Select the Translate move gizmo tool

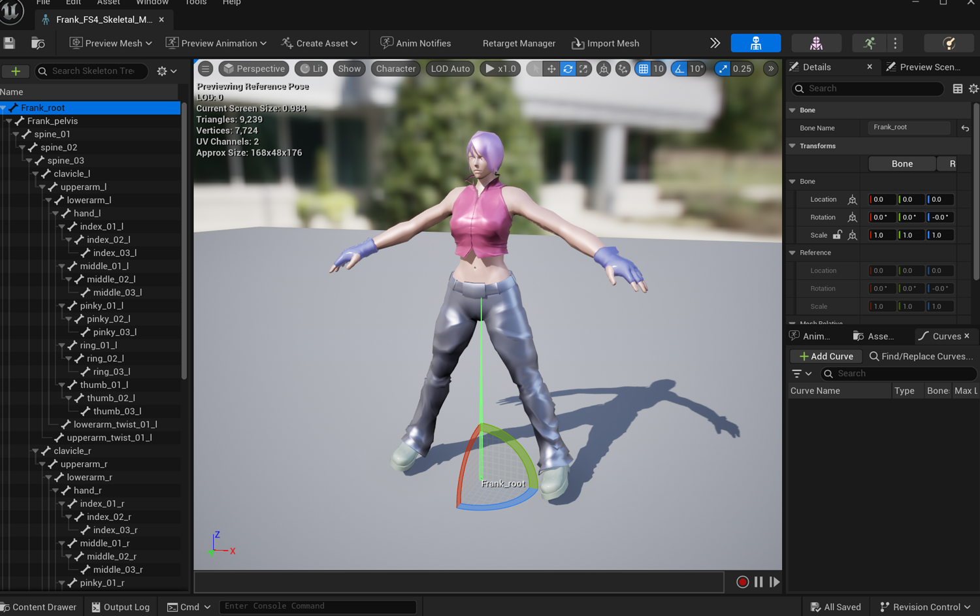pos(551,69)
